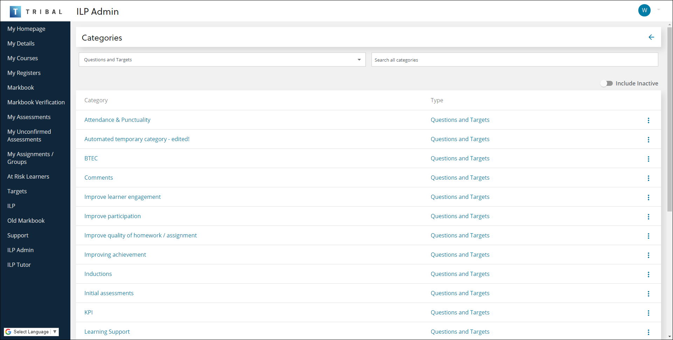
Task: Open the Inductions category
Action: [98, 274]
